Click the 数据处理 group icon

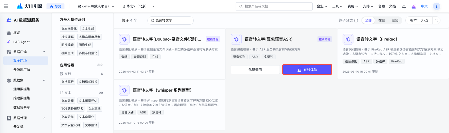click(x=9, y=118)
